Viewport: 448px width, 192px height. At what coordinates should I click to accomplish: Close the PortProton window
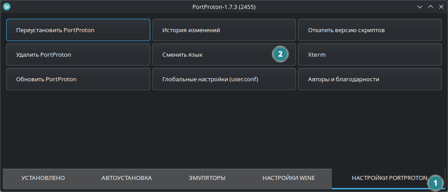click(441, 7)
